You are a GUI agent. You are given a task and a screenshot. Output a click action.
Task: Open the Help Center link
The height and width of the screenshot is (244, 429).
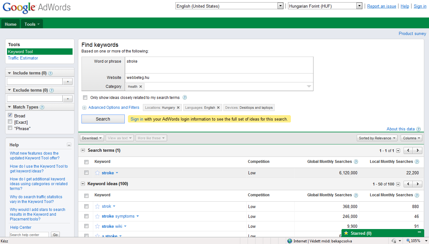coord(21,227)
